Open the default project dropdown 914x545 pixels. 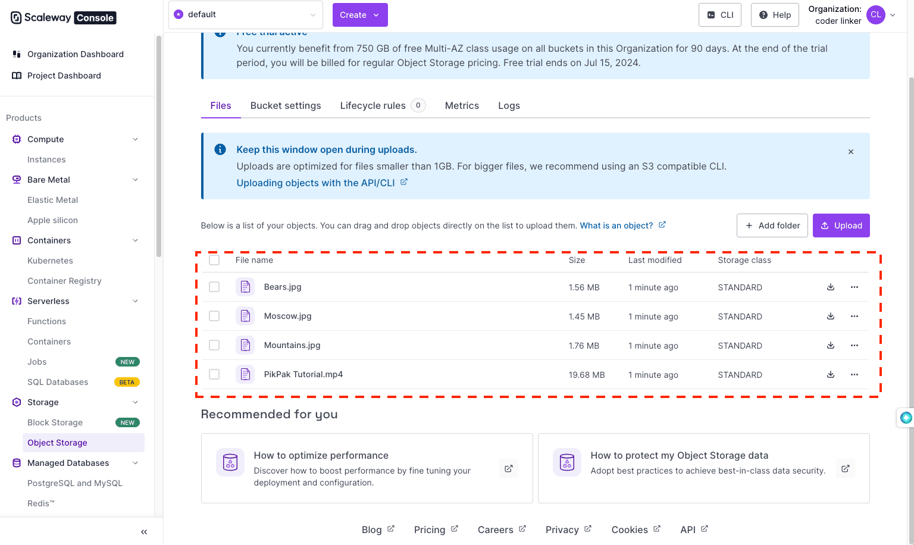pos(246,15)
